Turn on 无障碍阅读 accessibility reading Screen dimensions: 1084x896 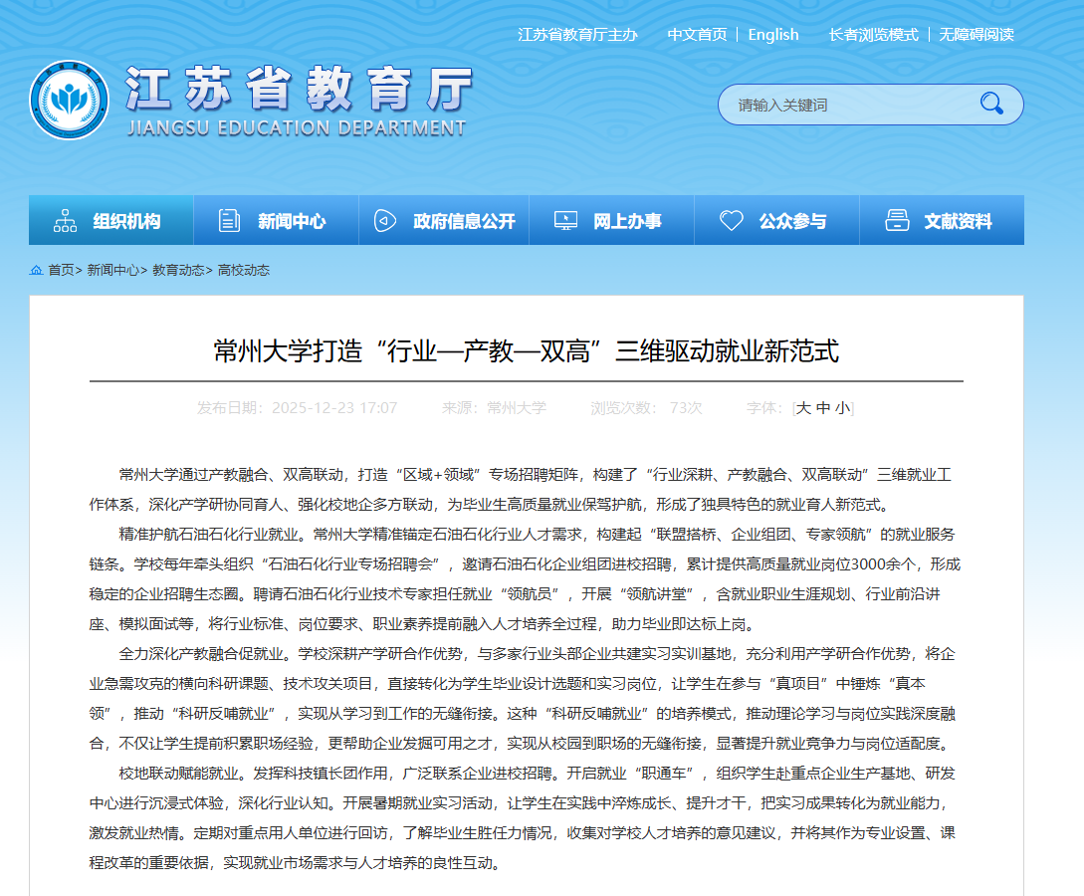point(976,35)
